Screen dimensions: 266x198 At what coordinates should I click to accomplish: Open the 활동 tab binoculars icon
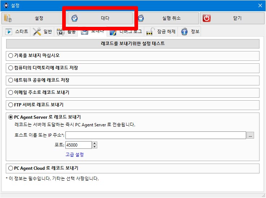tap(61, 32)
